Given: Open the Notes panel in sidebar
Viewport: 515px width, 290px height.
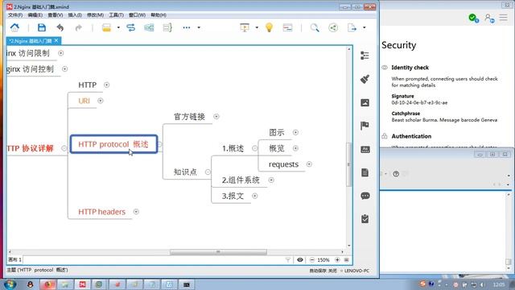Looking at the screenshot, I should tap(365, 172).
